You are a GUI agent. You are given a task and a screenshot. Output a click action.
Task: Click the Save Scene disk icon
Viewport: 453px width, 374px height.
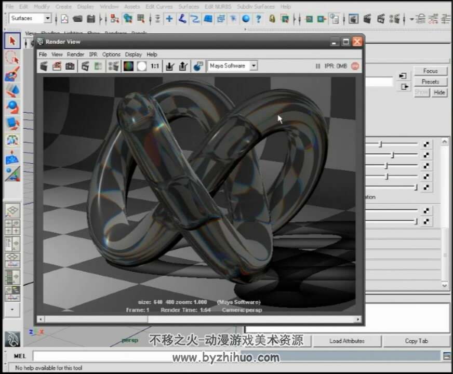91,19
